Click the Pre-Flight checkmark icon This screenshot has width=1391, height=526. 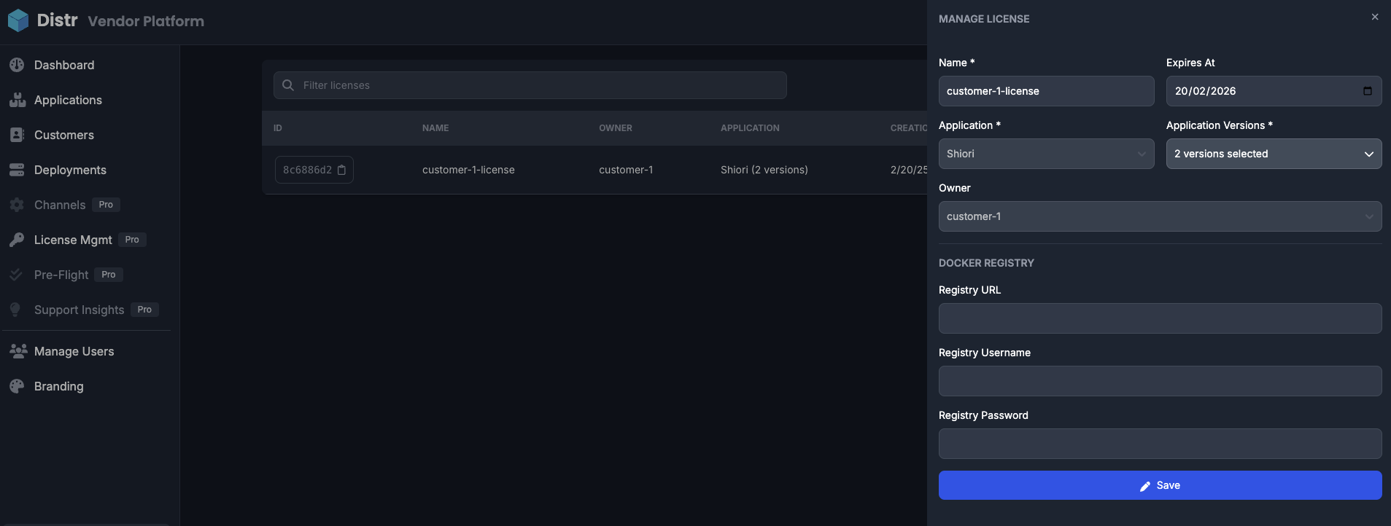[x=17, y=275]
